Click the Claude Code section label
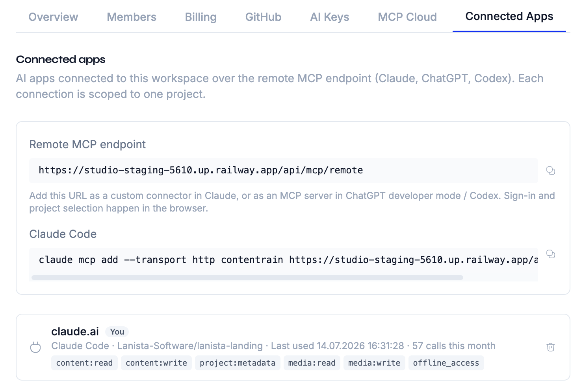583x390 pixels. click(x=63, y=234)
